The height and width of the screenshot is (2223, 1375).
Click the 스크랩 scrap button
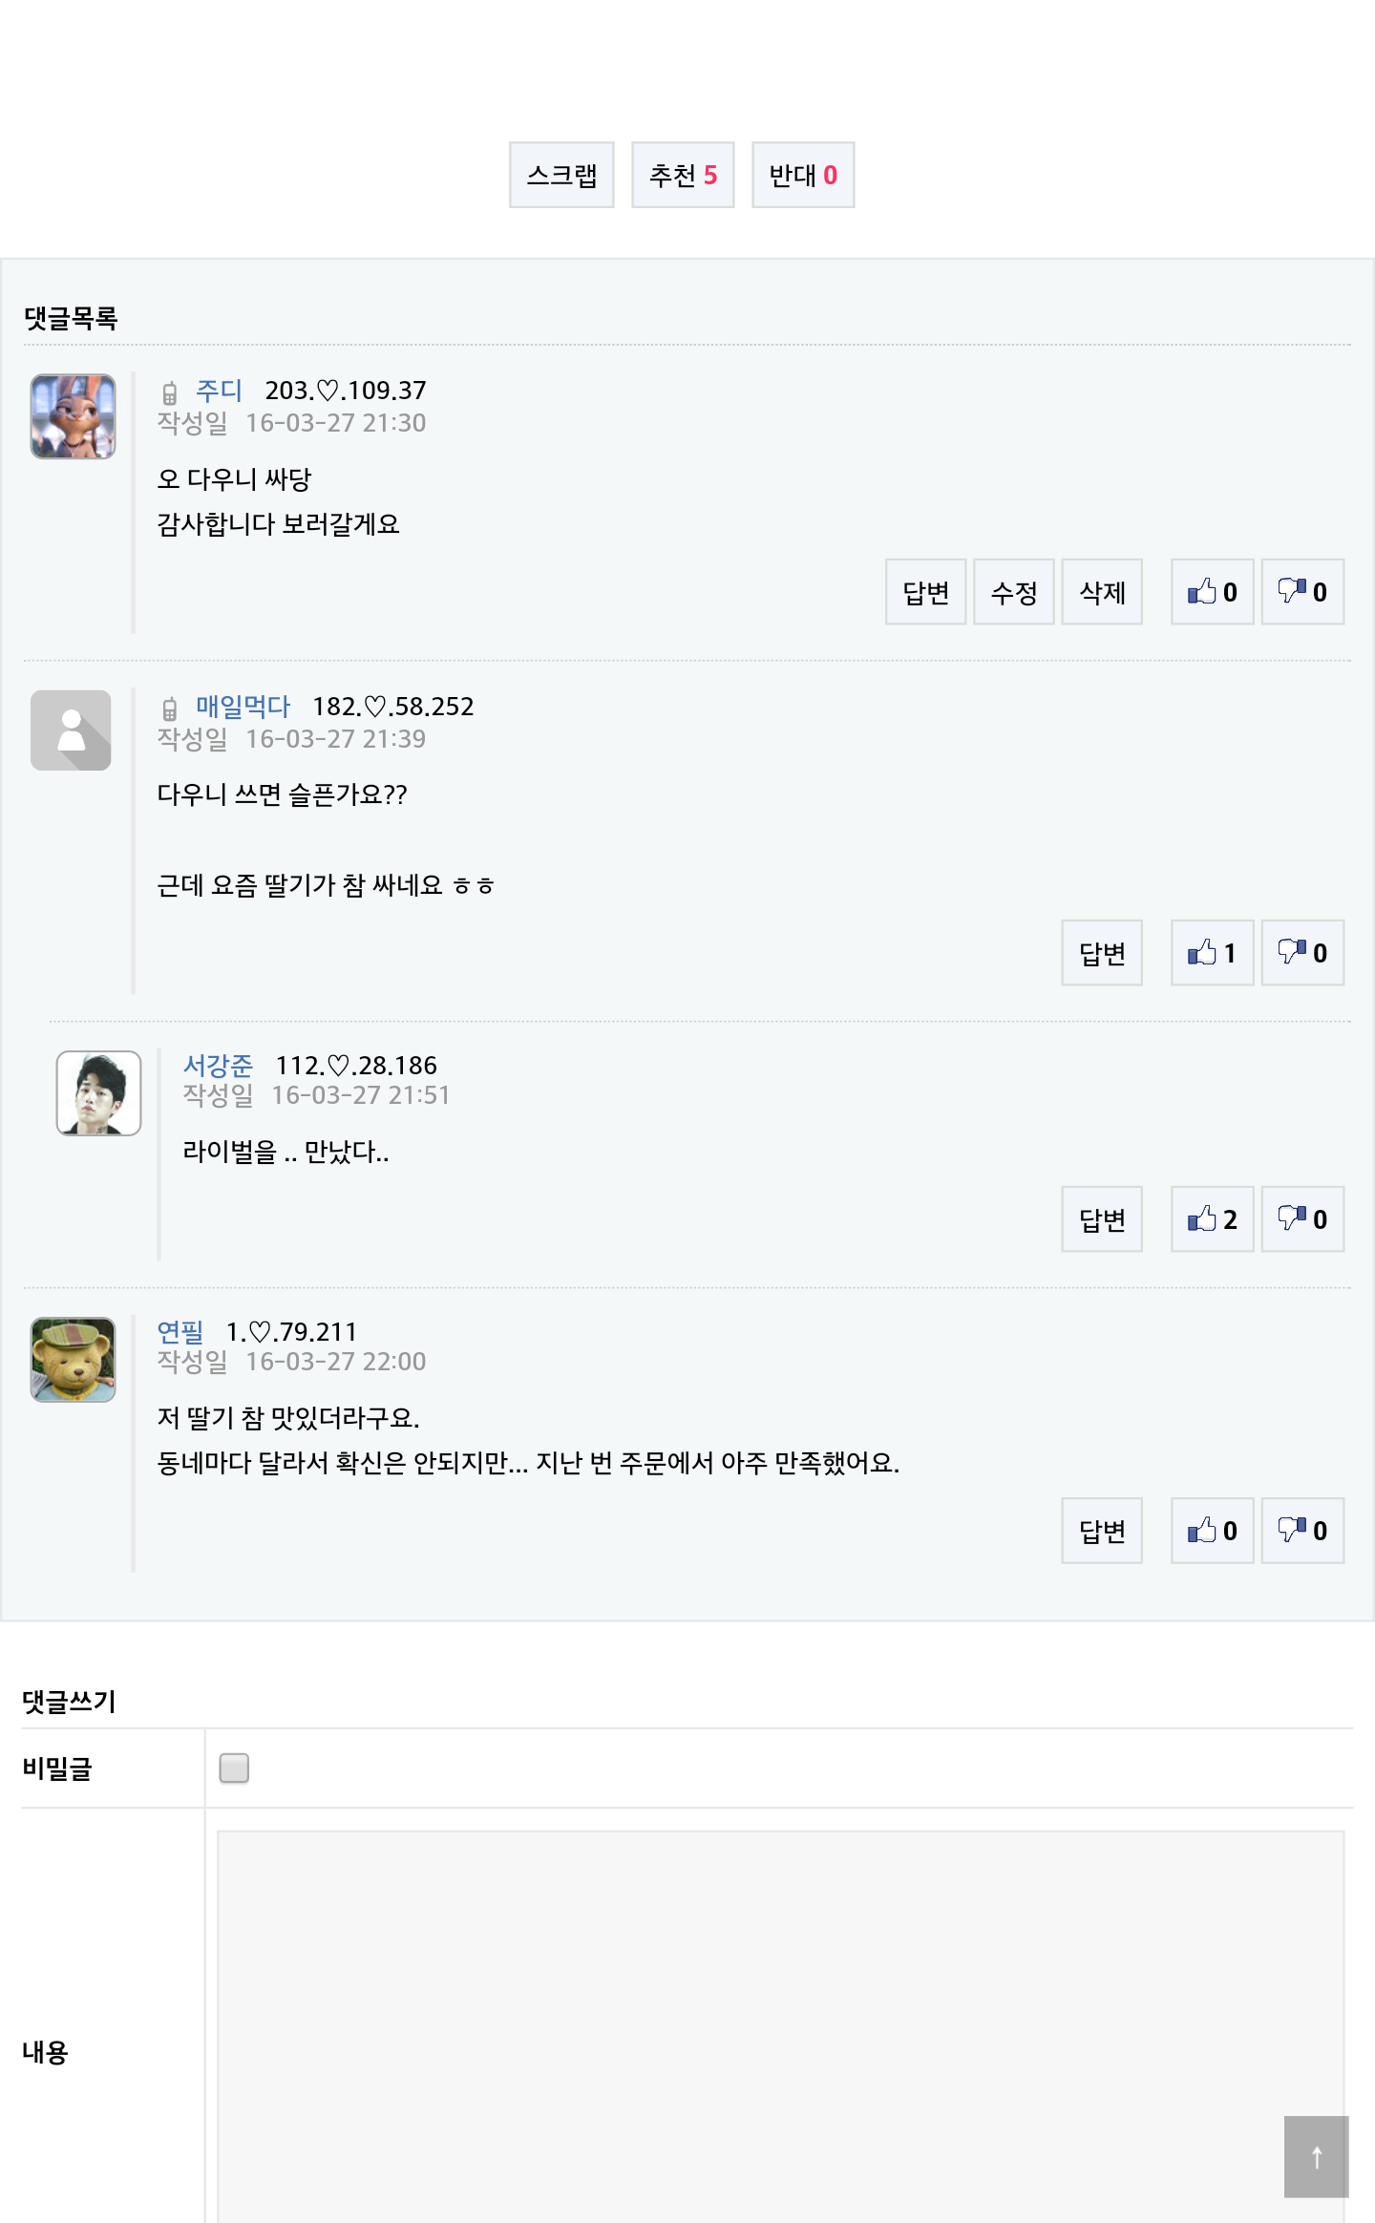[x=561, y=175]
